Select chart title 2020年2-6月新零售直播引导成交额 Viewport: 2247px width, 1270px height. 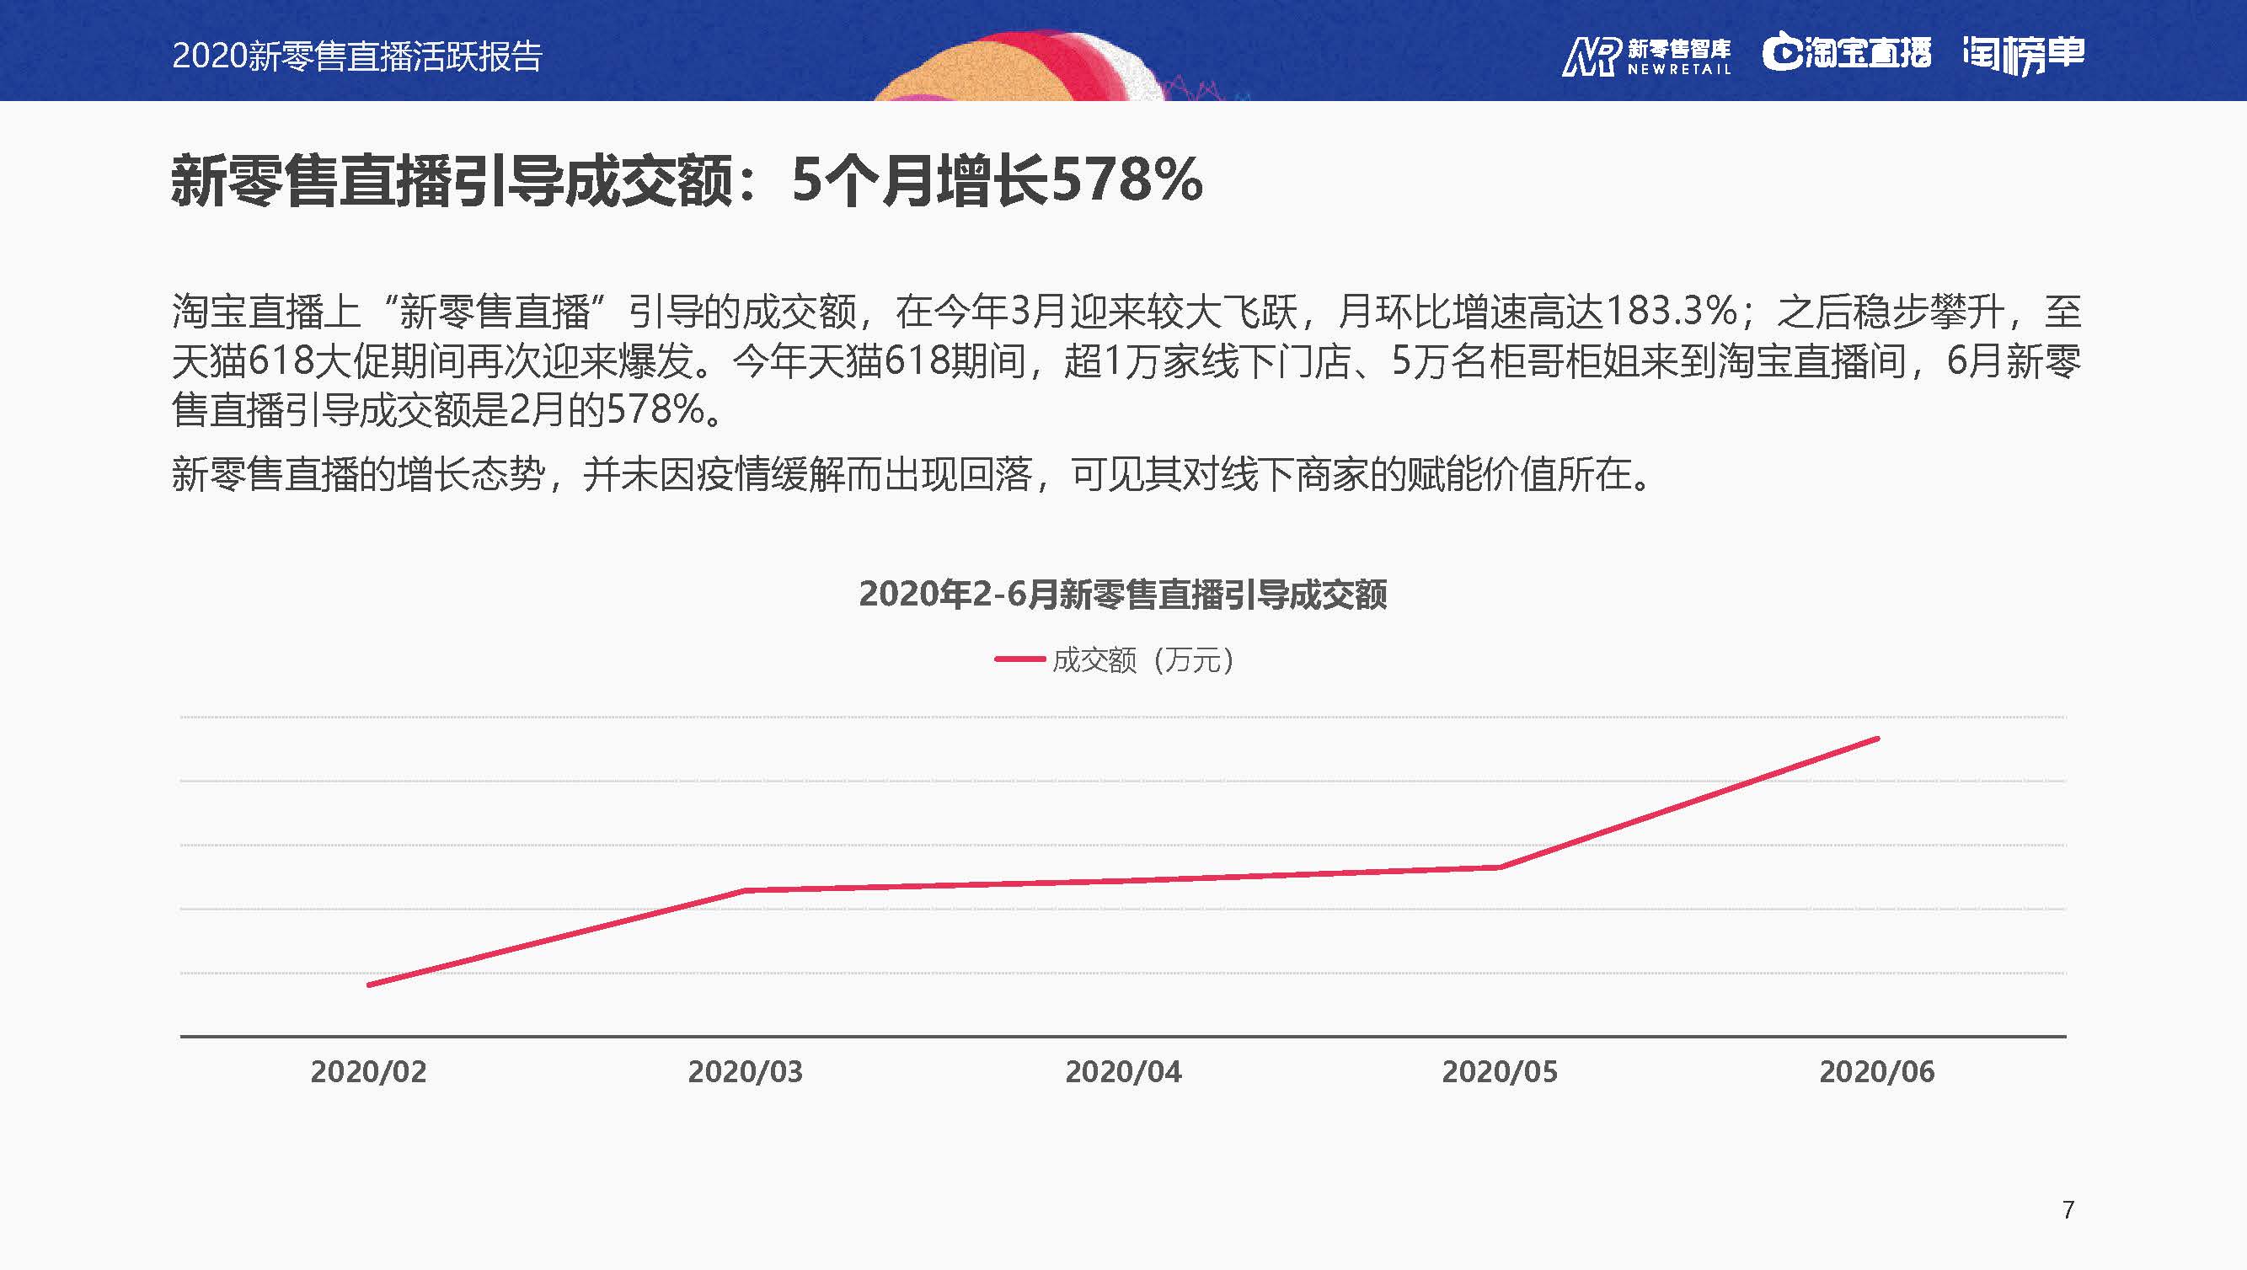[1123, 594]
